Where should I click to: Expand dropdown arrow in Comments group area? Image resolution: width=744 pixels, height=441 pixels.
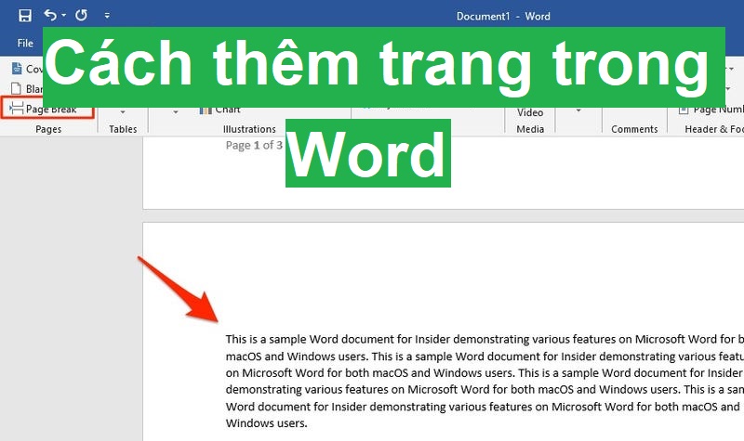(x=578, y=110)
